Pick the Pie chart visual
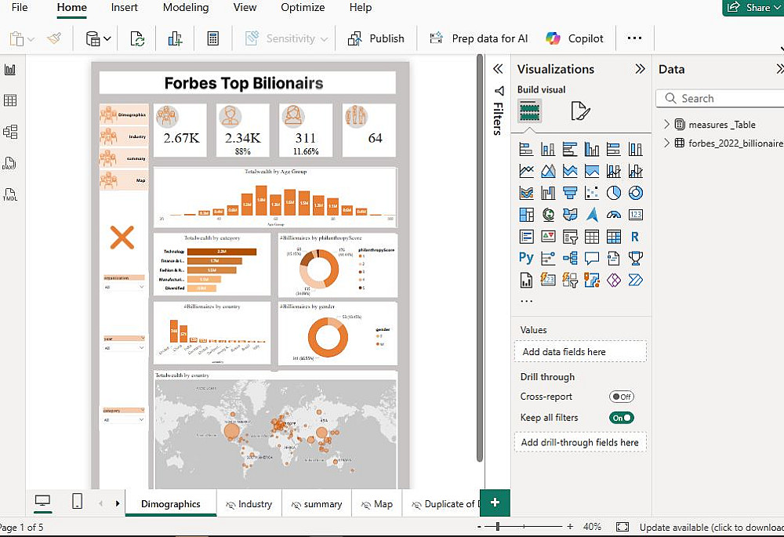The height and width of the screenshot is (537, 784). 614,193
